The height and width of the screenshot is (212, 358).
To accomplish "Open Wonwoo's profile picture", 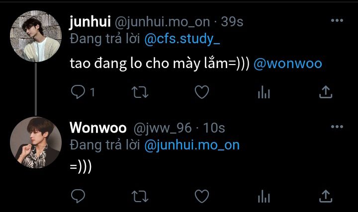I will click(x=36, y=142).
